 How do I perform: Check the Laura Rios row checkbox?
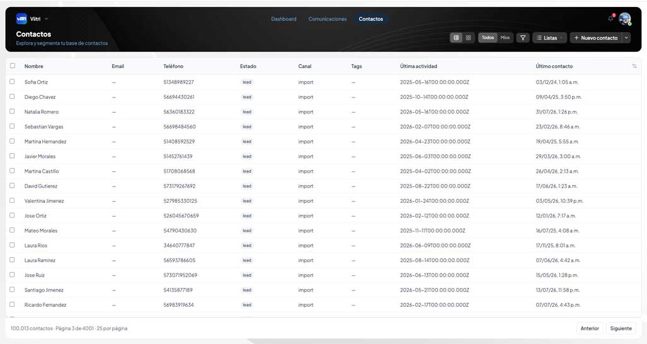tap(13, 245)
